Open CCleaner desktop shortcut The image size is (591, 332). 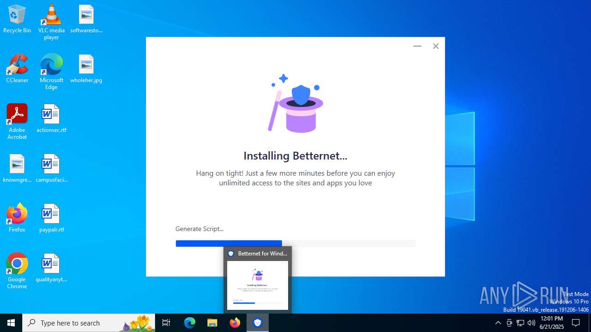pos(17,69)
